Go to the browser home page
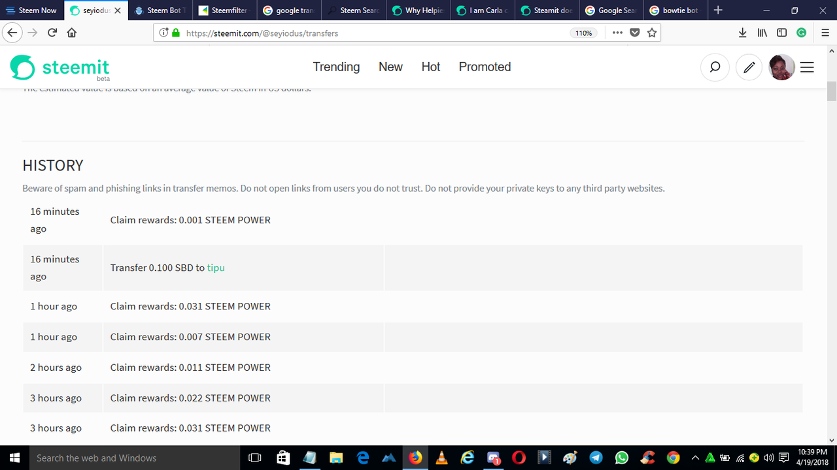 (71, 33)
